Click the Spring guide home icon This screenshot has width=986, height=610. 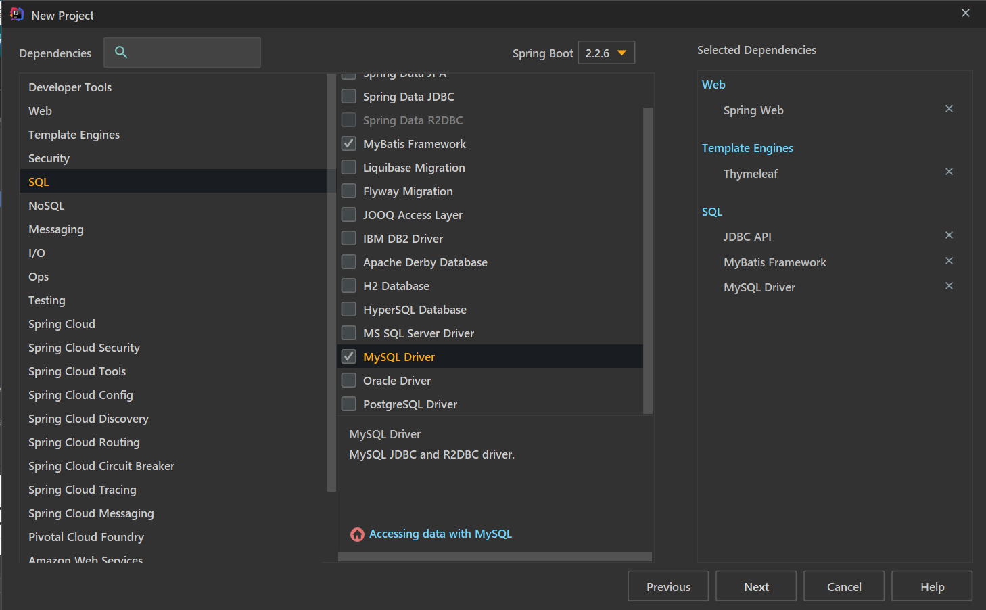coord(357,534)
